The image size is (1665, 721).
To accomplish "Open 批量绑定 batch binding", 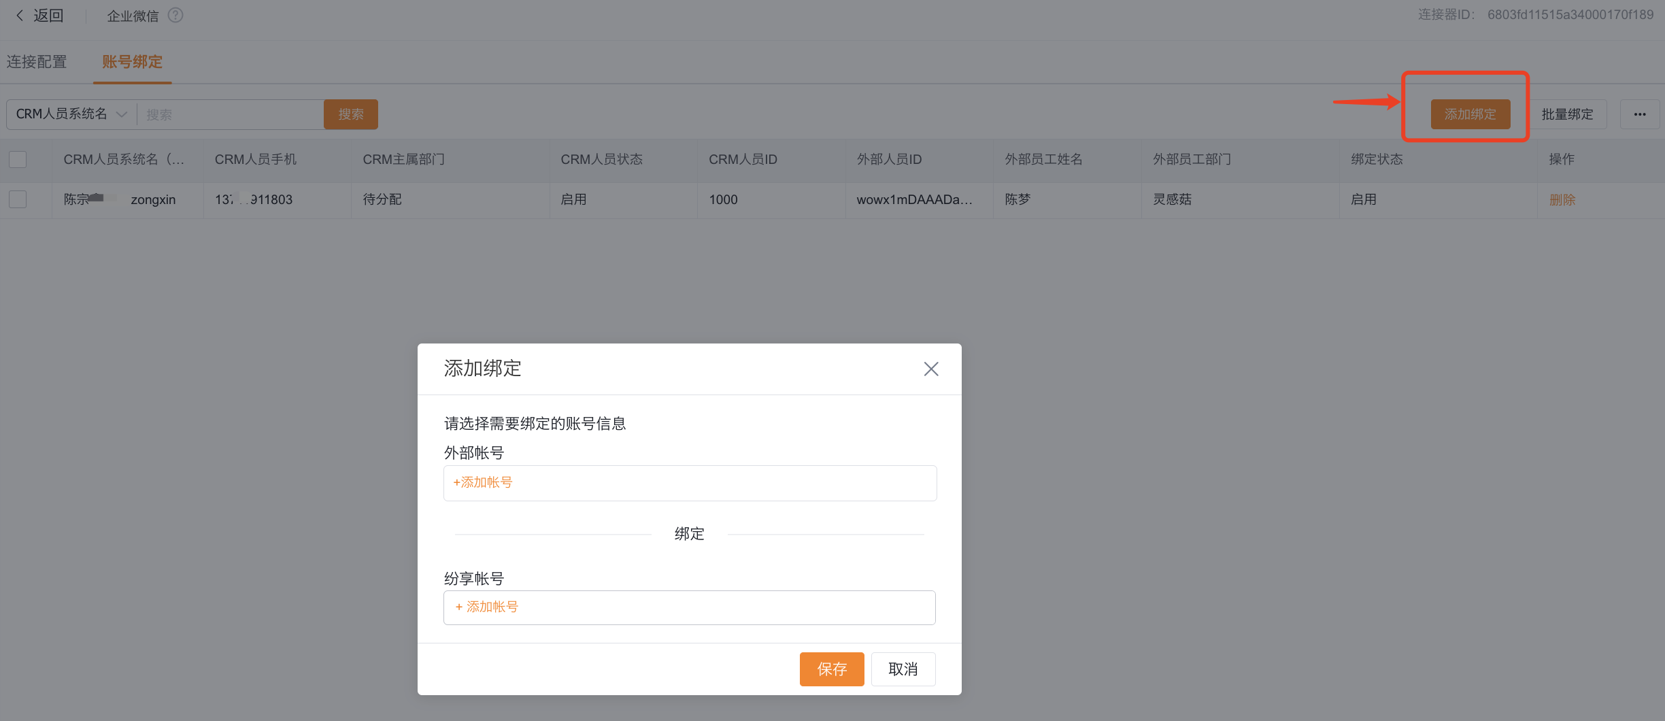I will pos(1567,114).
